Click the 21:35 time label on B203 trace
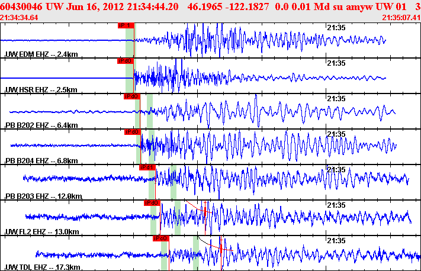This screenshot has height=271, width=421. click(336, 170)
